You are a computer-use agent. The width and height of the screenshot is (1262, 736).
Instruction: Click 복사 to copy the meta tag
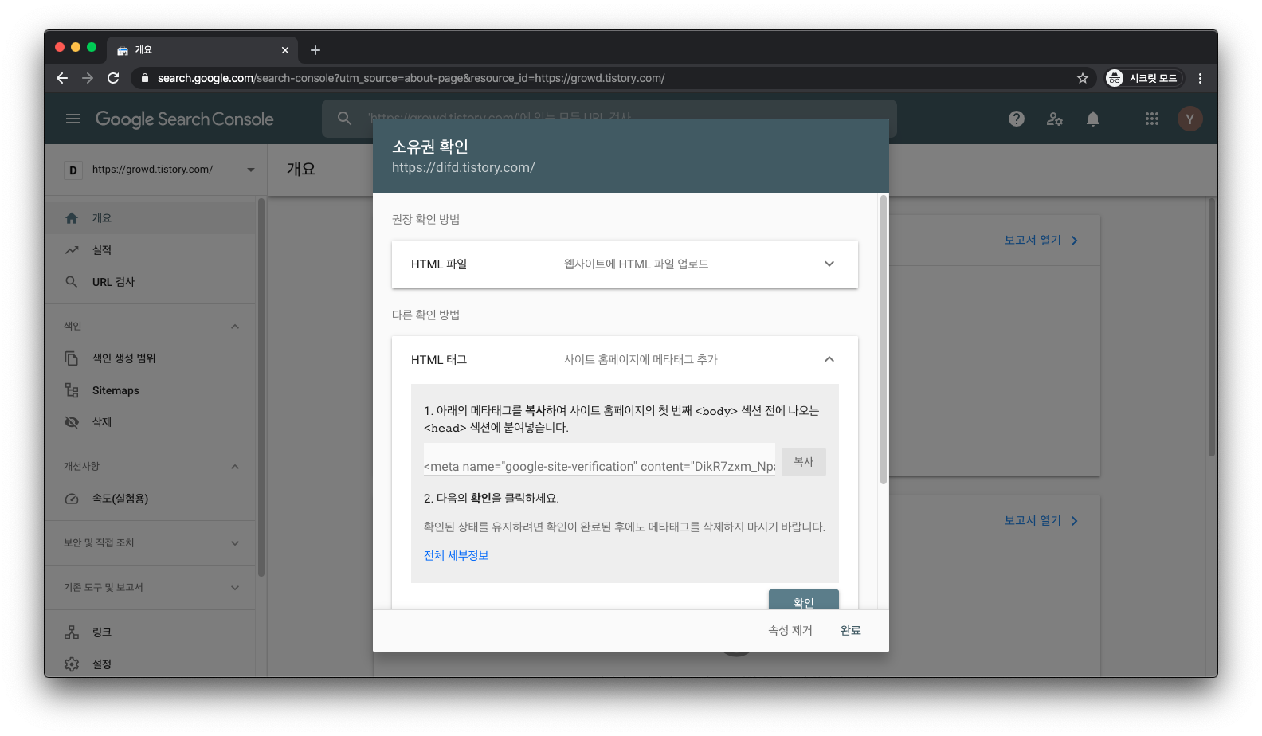[804, 462]
